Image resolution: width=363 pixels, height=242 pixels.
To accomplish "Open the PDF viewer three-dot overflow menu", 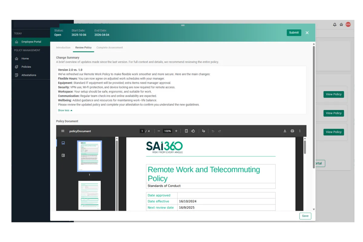I will click(300, 131).
